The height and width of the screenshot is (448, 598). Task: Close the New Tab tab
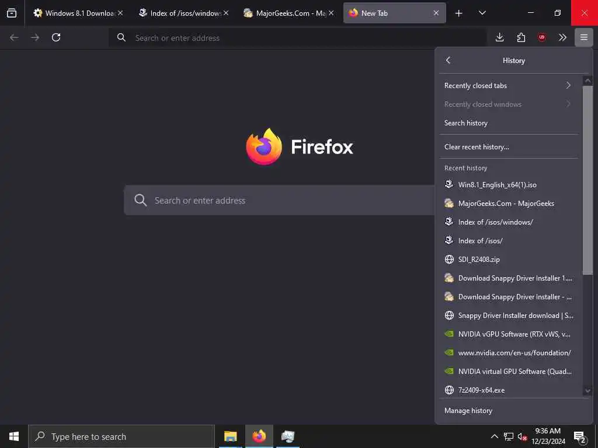436,13
